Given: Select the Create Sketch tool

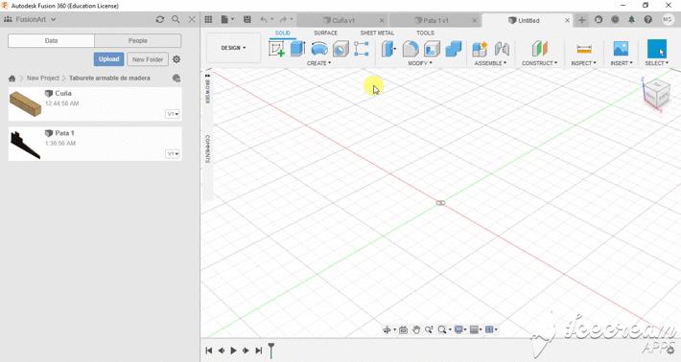Looking at the screenshot, I should pyautogui.click(x=276, y=49).
